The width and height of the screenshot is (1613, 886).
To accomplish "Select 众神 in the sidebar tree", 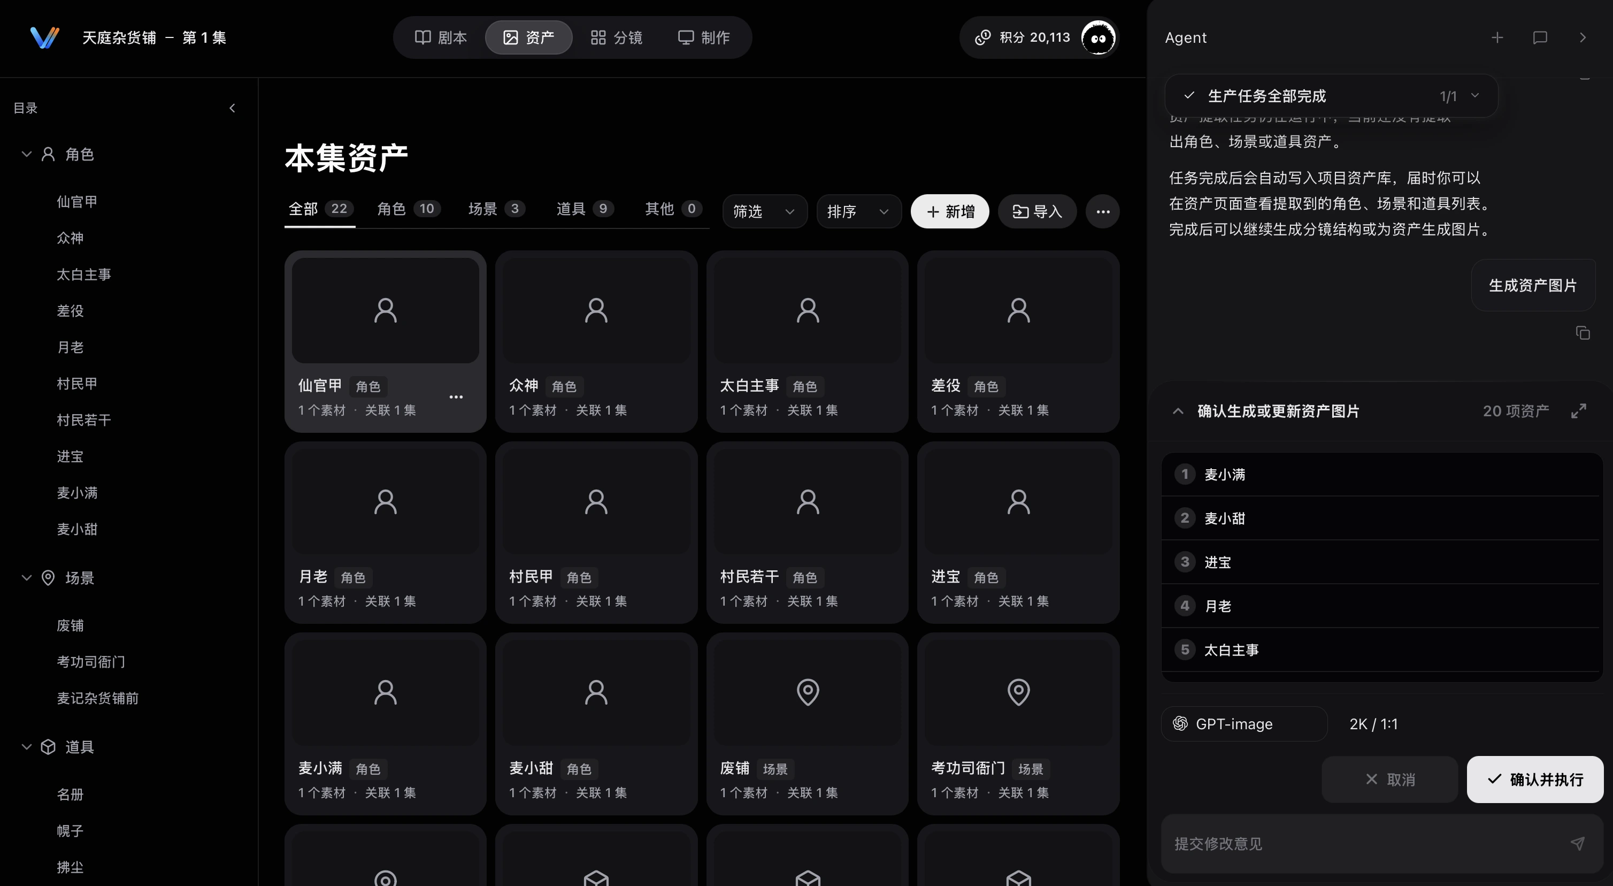I will click(70, 238).
